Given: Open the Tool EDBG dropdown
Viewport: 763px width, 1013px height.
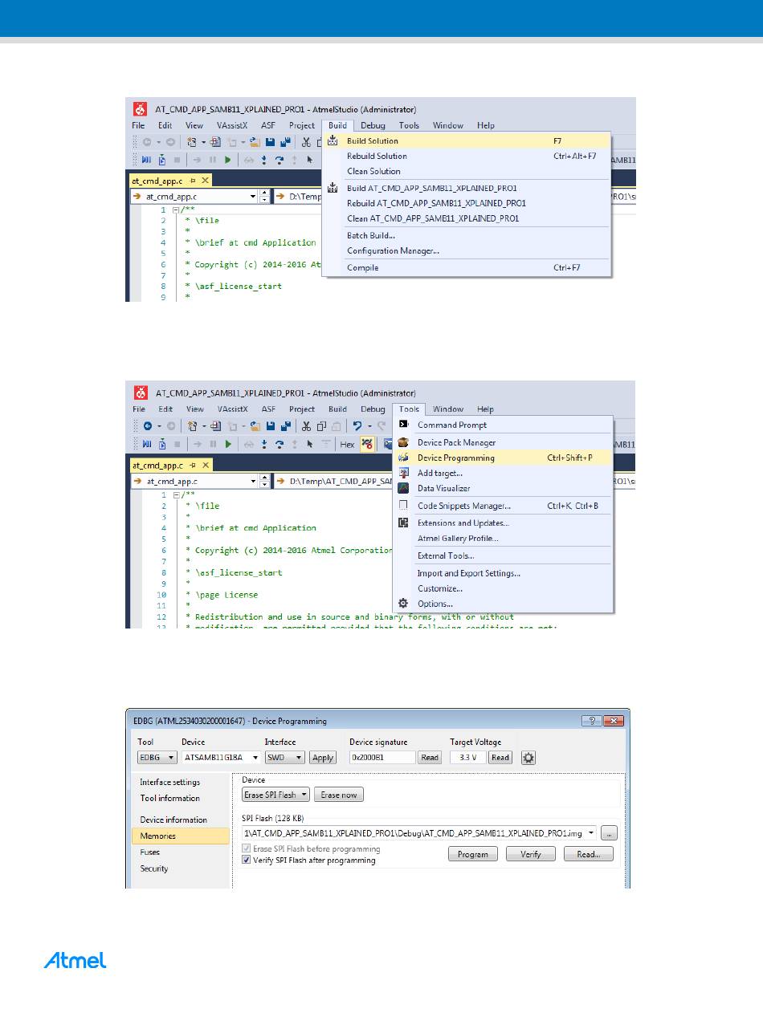Looking at the screenshot, I should click(158, 757).
